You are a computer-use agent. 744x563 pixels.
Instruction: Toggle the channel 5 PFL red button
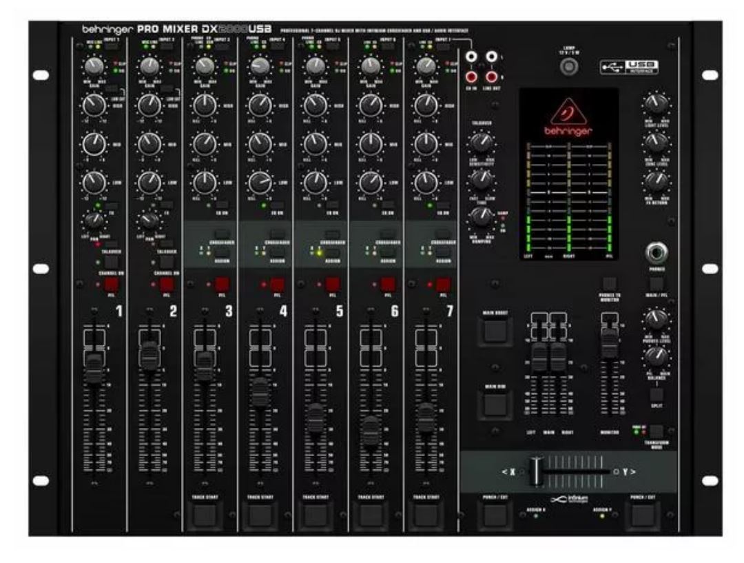click(x=333, y=285)
